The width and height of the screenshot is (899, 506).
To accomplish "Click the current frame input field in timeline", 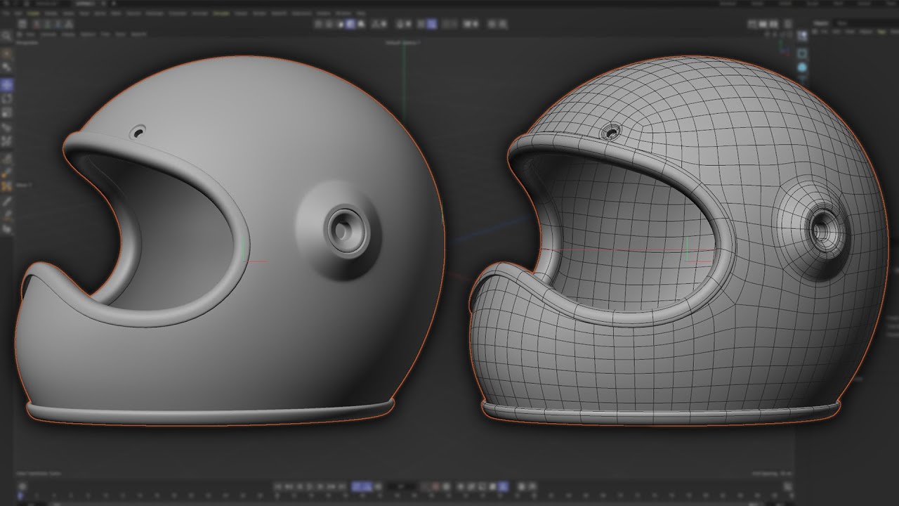I will pos(402,486).
